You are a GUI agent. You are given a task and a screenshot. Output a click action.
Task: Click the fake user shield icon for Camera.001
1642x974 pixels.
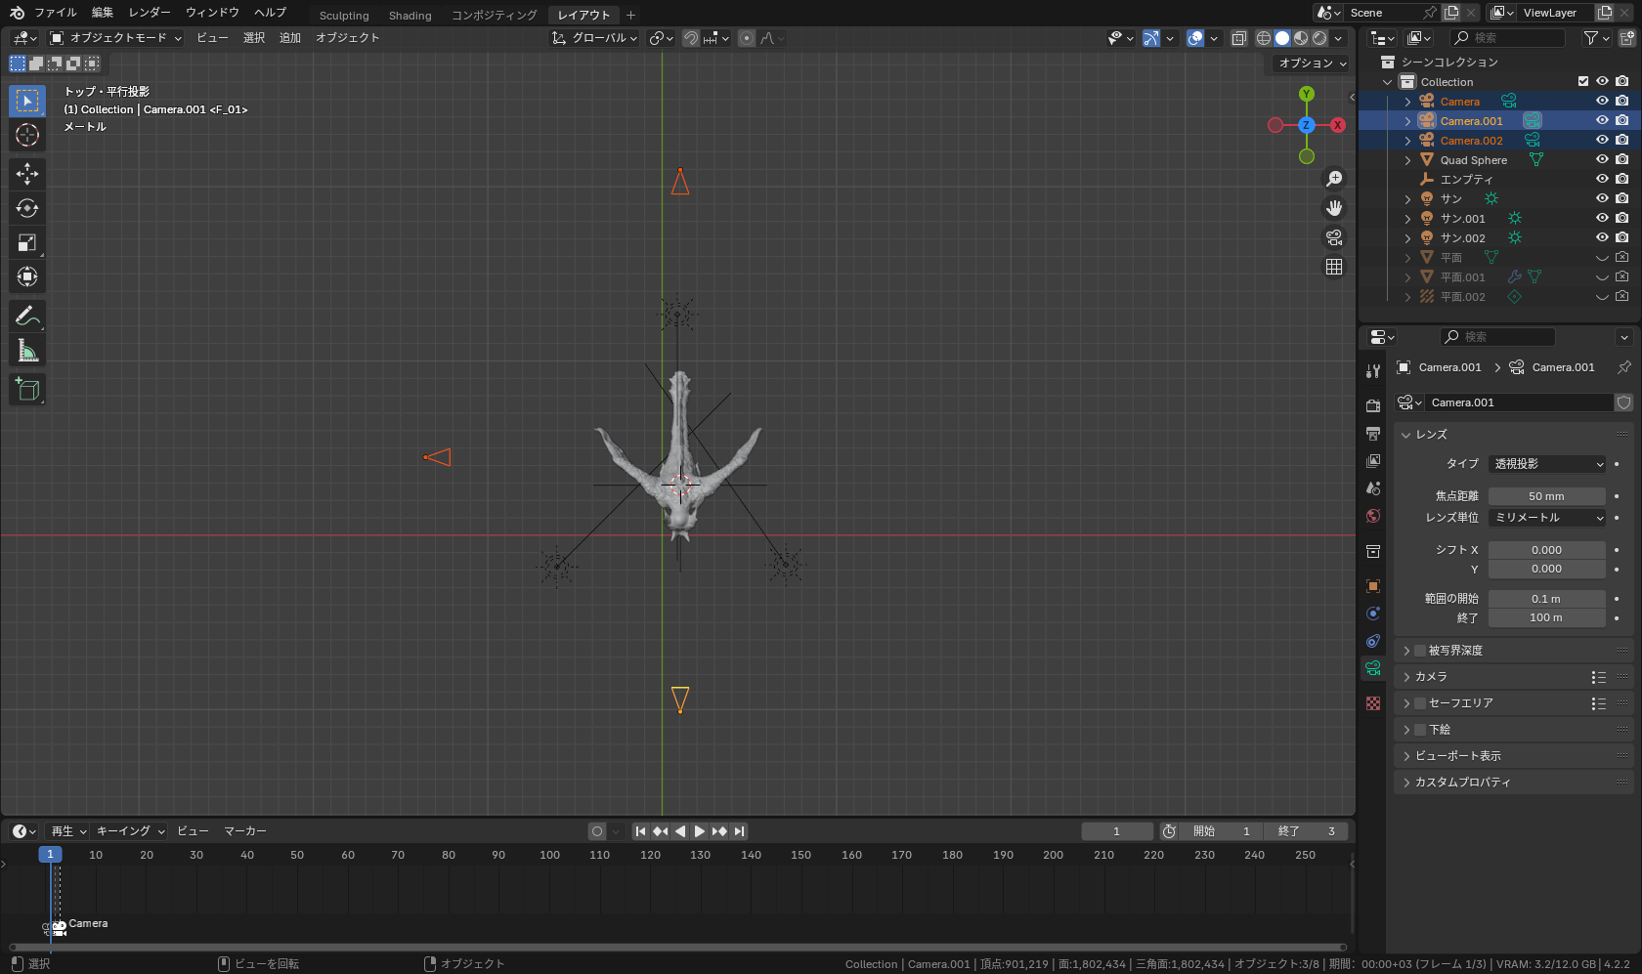(x=1623, y=402)
